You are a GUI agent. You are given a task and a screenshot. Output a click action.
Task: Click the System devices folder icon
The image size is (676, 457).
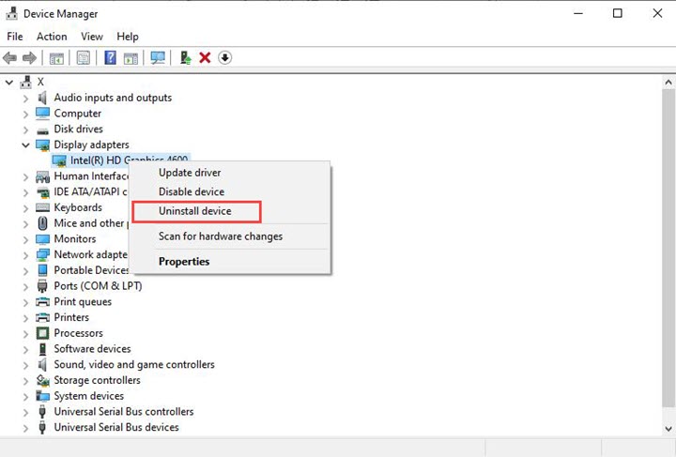[42, 396]
